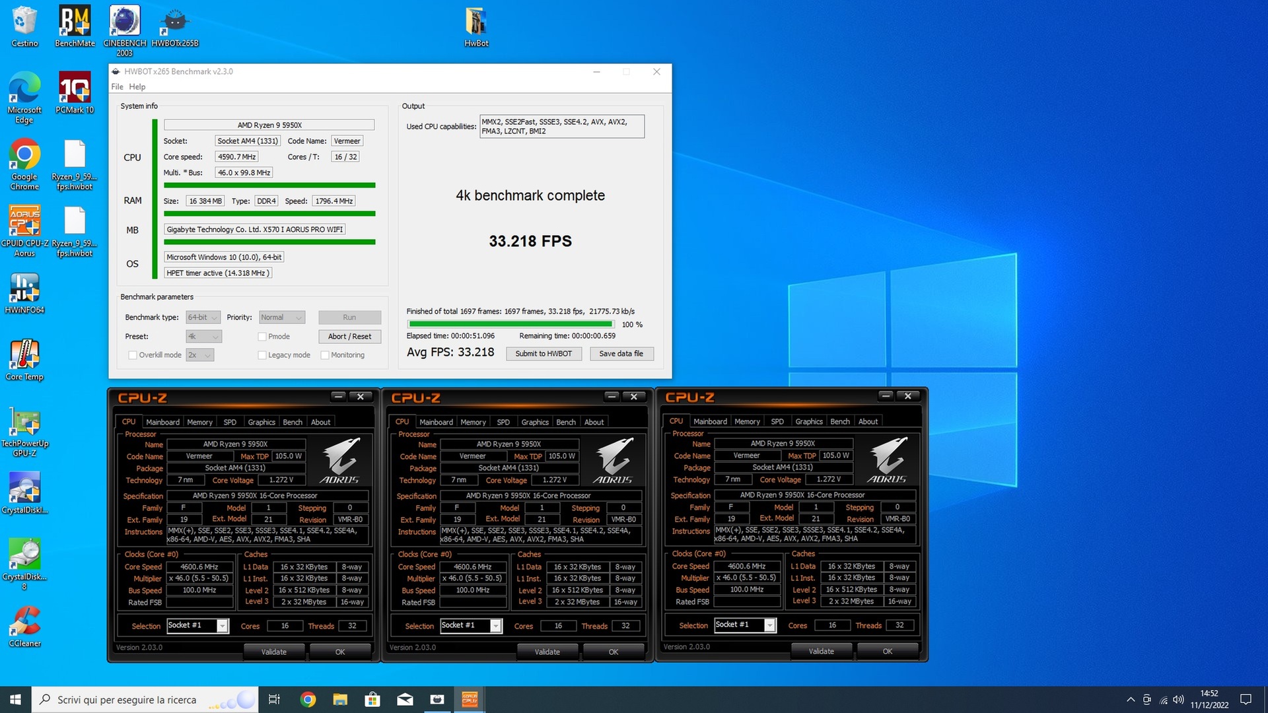Screen dimensions: 1268x713
Task: Click the network icon in system tray
Action: tap(1163, 700)
